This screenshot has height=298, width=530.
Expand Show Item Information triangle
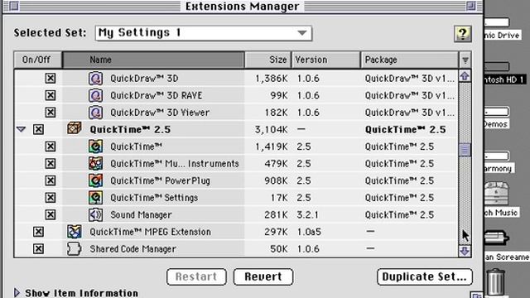[x=17, y=292]
